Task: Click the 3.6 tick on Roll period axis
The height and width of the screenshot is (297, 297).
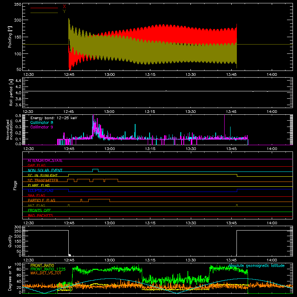Action: point(18,105)
